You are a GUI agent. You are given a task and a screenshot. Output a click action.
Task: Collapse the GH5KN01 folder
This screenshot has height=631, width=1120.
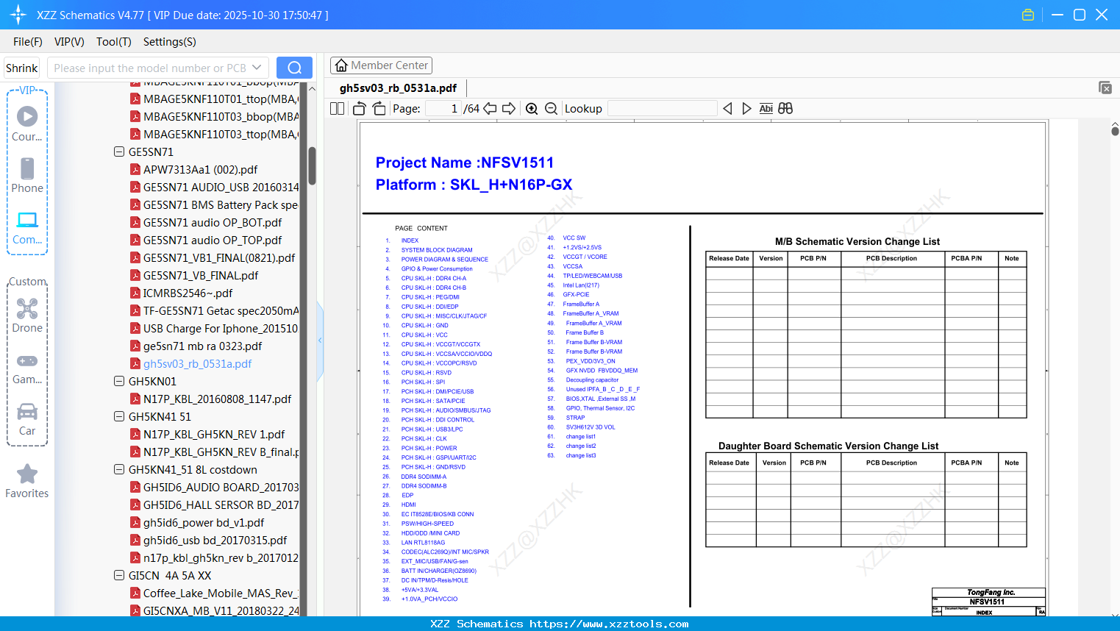(x=119, y=382)
